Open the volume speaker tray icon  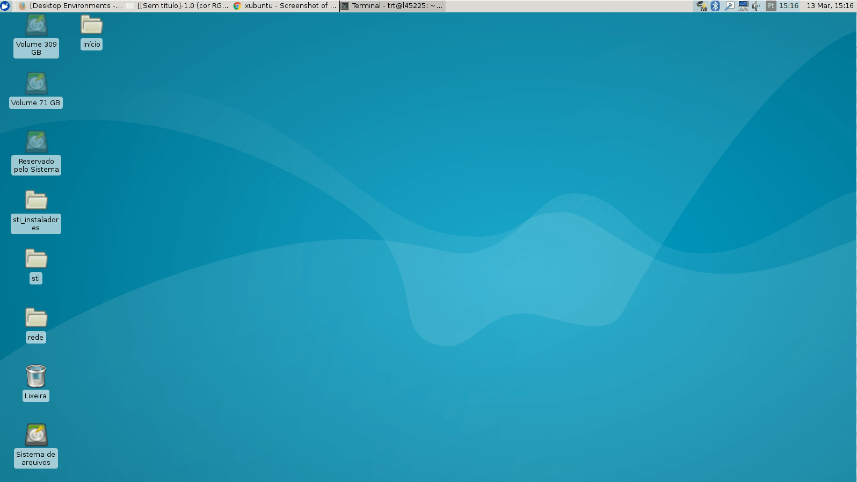(756, 6)
